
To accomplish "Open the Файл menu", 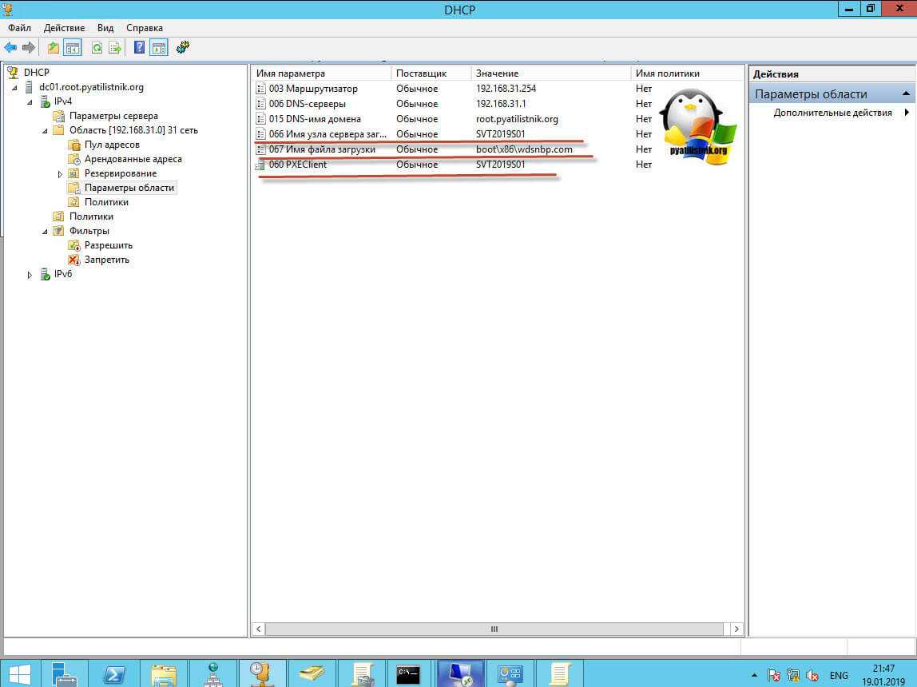I will click(19, 28).
